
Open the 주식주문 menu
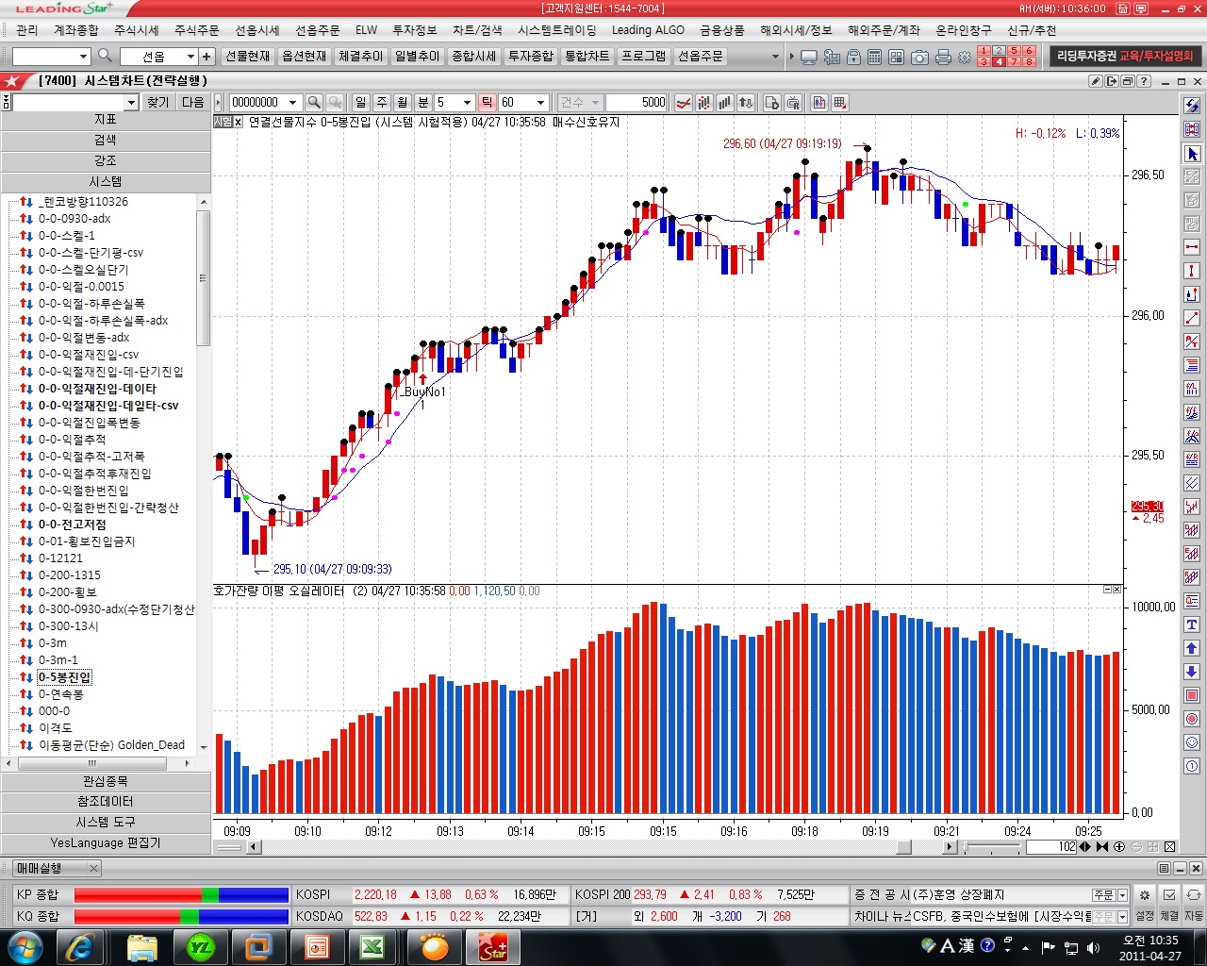[196, 30]
